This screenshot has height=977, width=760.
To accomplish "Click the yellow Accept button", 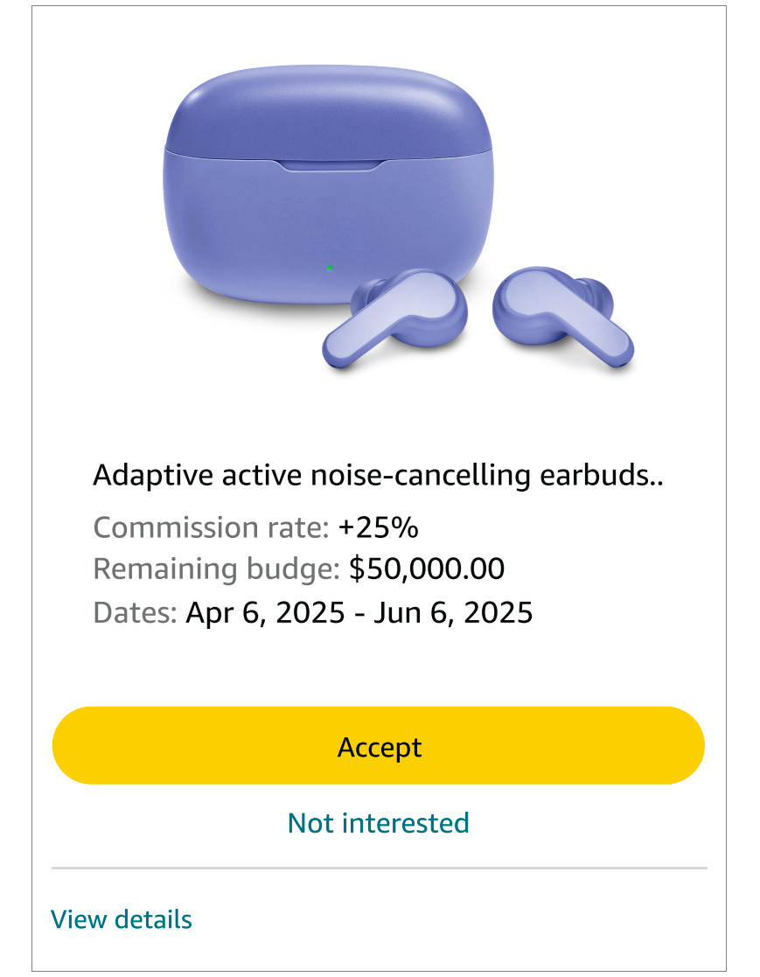I will point(378,745).
